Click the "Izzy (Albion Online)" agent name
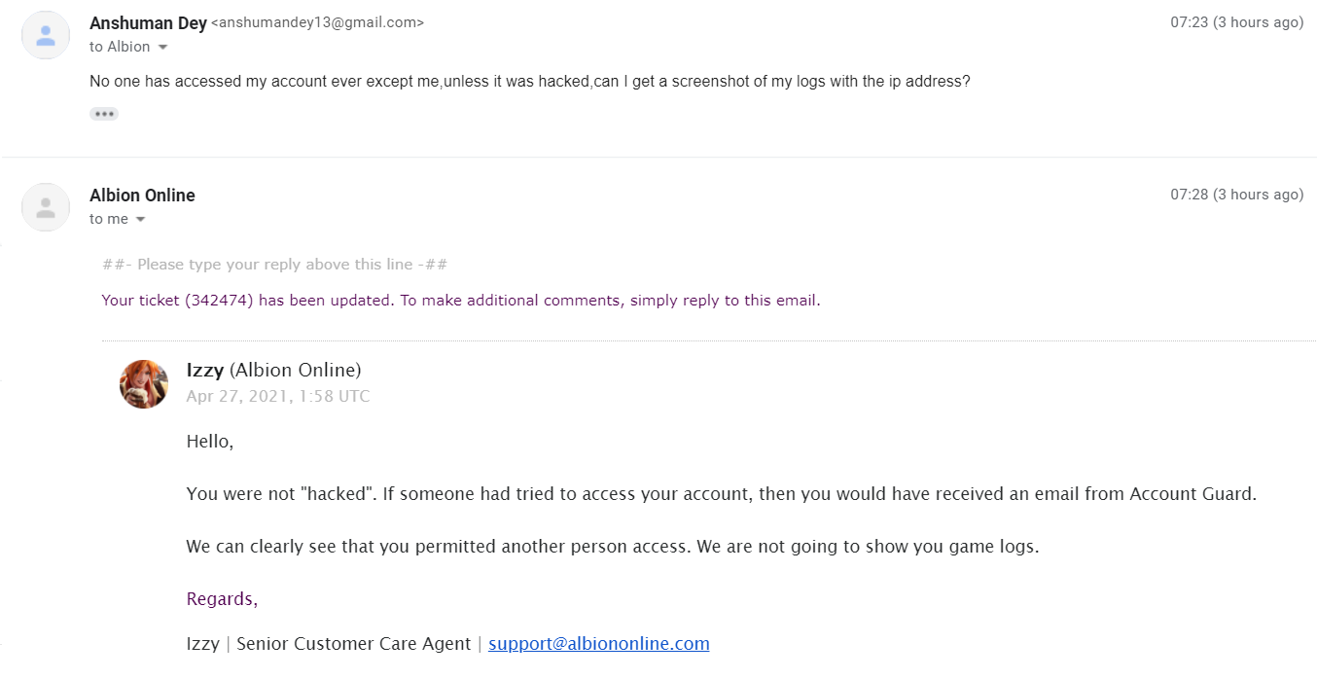 coord(273,371)
